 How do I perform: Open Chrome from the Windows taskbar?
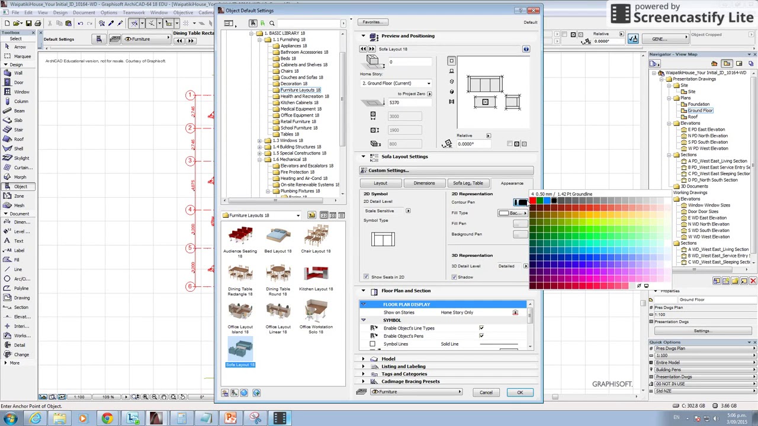coord(107,419)
